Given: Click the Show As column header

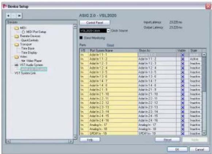Looking at the screenshot, I should coord(157,51).
